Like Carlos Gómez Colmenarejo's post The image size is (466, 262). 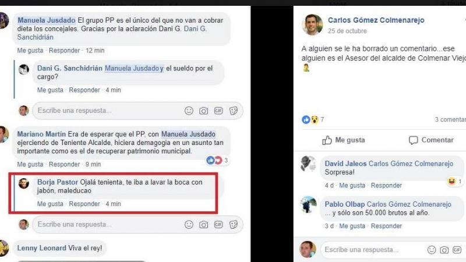[x=344, y=140]
